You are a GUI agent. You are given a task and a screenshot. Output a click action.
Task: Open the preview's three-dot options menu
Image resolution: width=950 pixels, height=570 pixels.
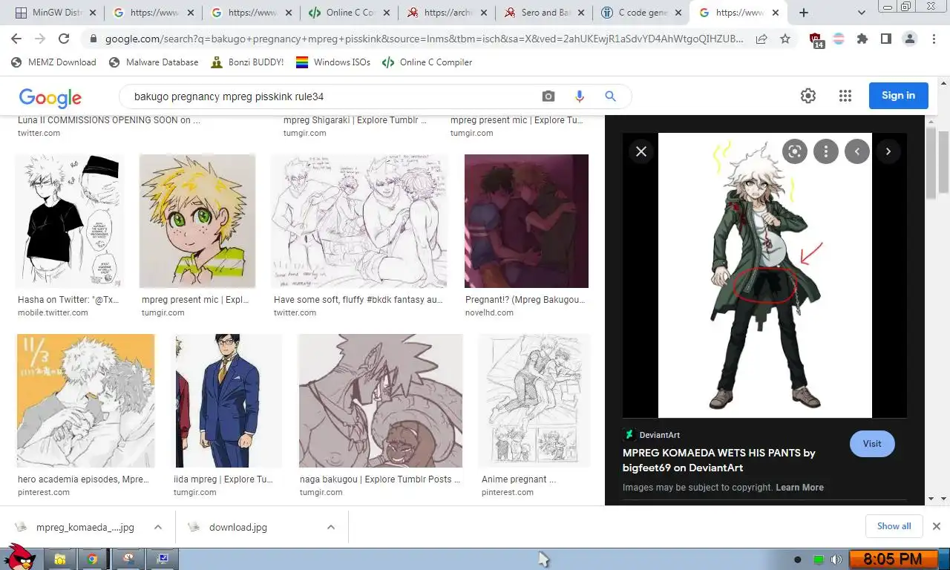[x=825, y=151]
